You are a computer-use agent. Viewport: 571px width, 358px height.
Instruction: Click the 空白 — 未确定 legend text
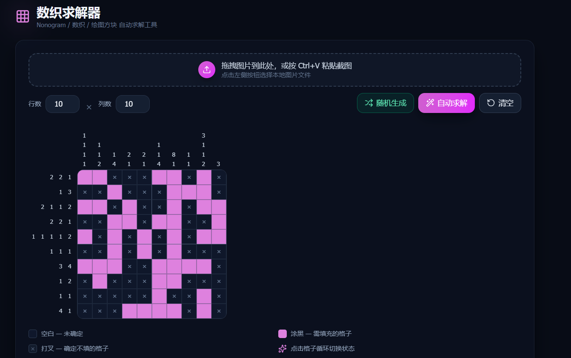click(x=62, y=334)
